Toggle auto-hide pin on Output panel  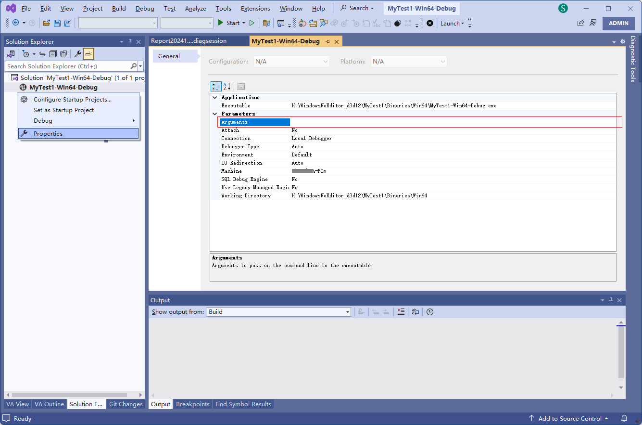(611, 300)
